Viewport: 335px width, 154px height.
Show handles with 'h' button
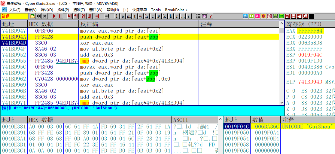147,16
